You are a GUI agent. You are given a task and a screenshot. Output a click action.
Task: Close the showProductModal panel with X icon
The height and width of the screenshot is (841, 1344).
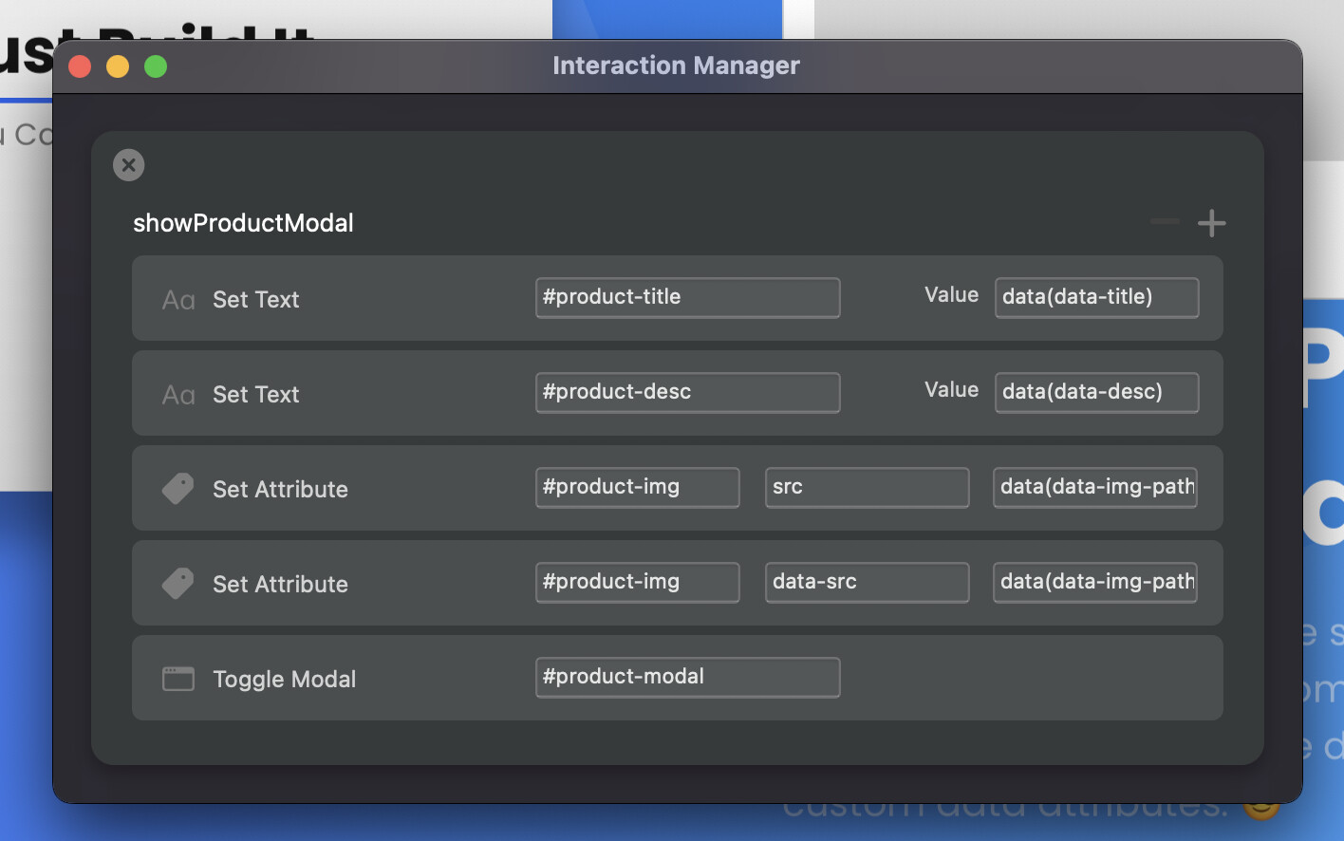click(129, 165)
